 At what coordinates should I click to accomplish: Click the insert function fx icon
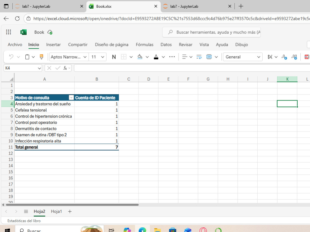[65, 68]
